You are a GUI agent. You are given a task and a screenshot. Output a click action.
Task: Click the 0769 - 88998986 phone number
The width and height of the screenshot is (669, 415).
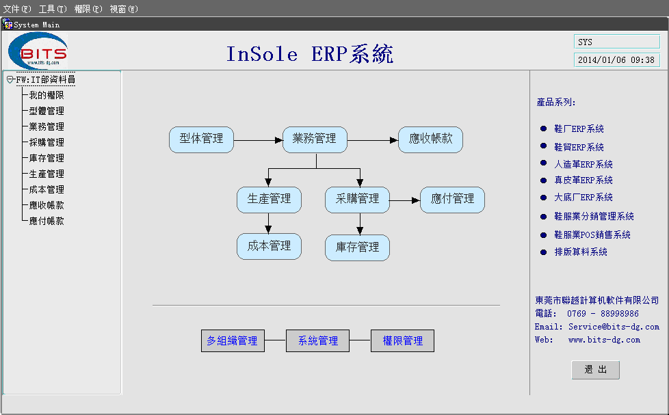(x=603, y=314)
